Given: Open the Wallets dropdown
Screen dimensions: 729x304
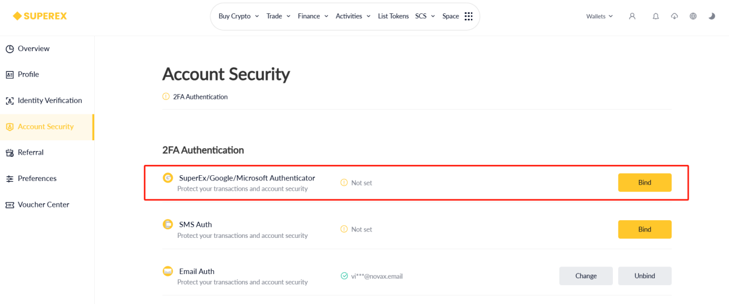Looking at the screenshot, I should click(x=599, y=16).
